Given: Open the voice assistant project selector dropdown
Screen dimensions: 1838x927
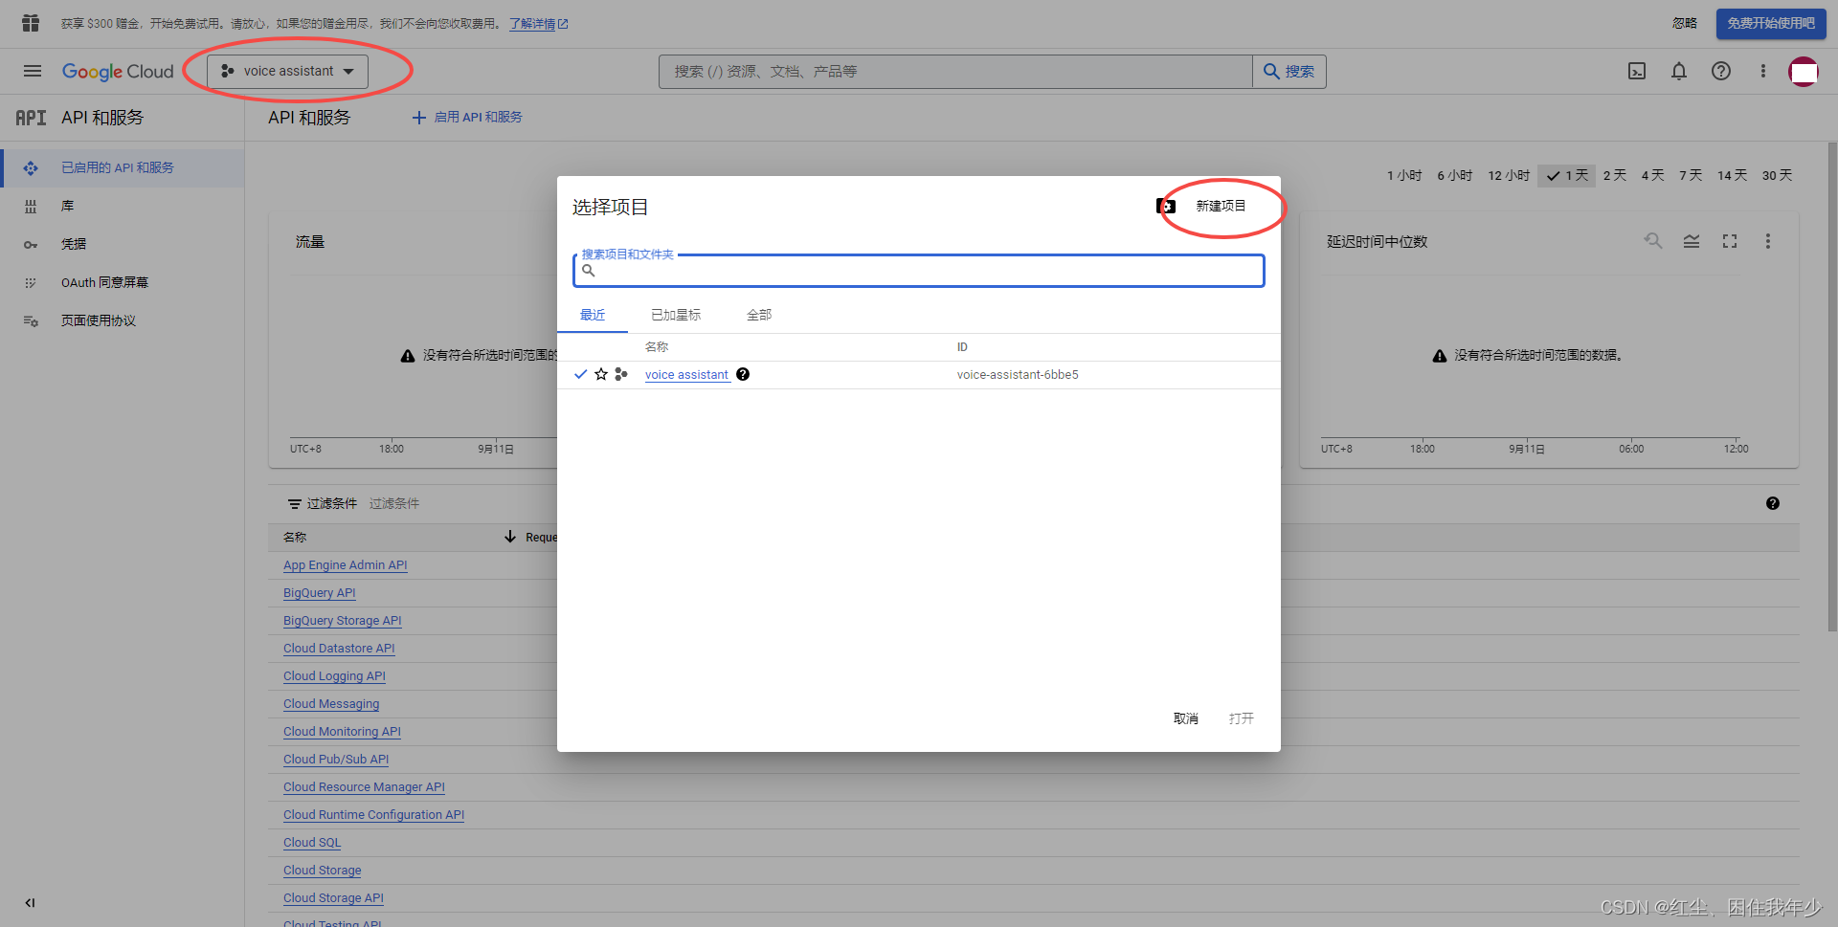Looking at the screenshot, I should (x=287, y=71).
